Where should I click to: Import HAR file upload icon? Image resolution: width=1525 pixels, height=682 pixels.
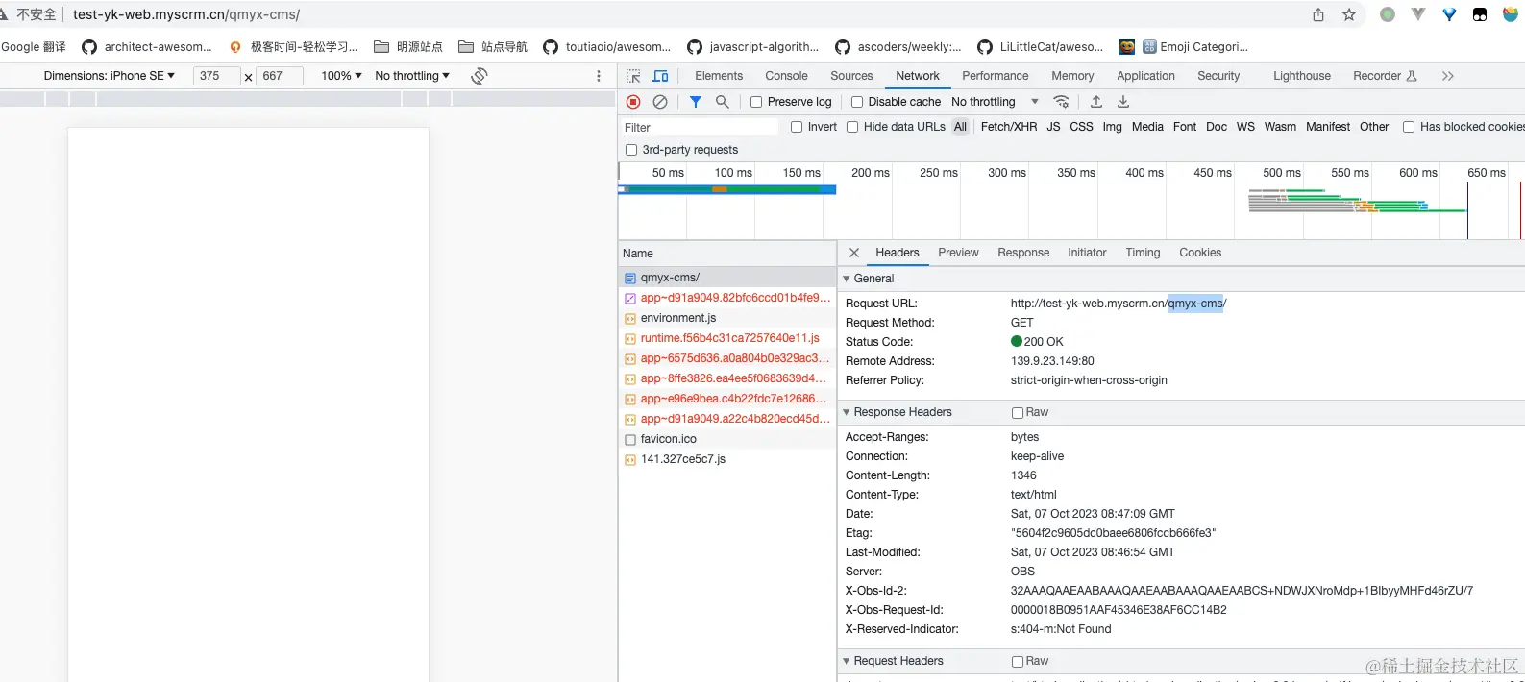click(x=1096, y=102)
